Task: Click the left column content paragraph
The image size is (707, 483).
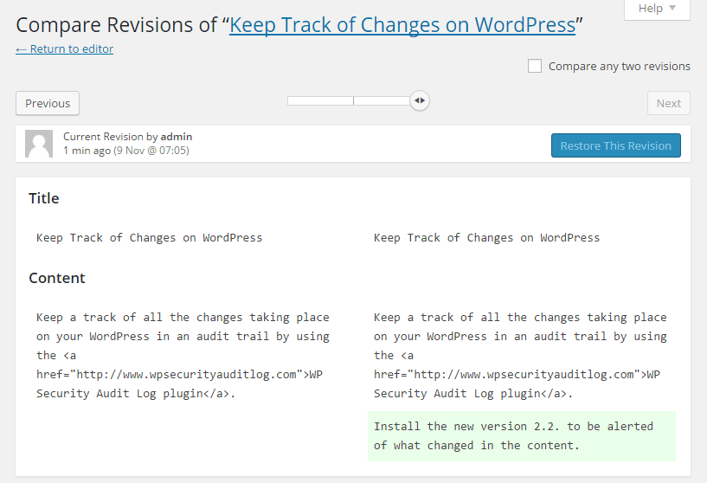Action: click(183, 355)
